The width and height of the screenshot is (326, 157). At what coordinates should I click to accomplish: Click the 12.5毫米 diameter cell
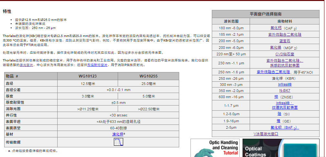pos(88,84)
